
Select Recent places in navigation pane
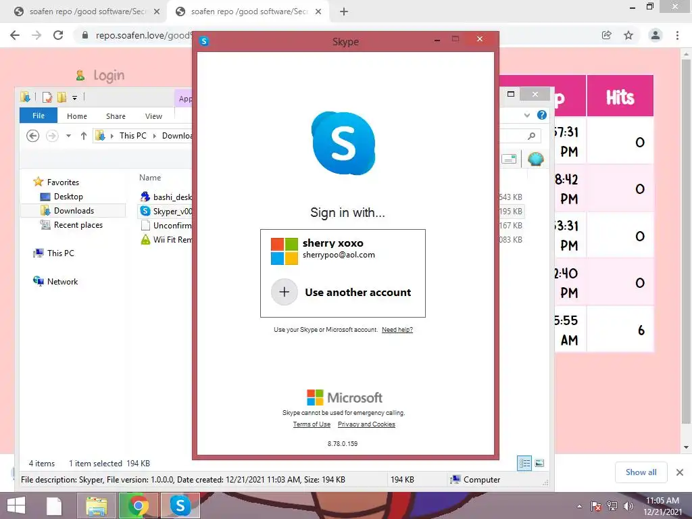(x=72, y=225)
